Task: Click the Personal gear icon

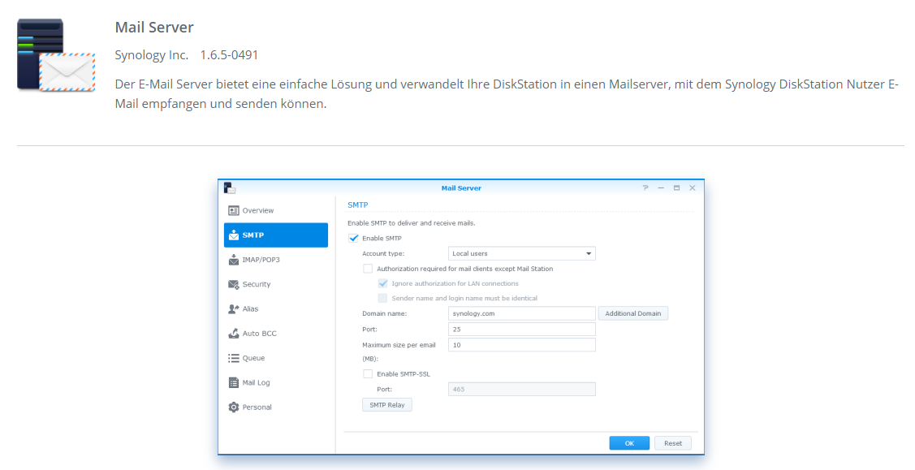Action: point(234,407)
